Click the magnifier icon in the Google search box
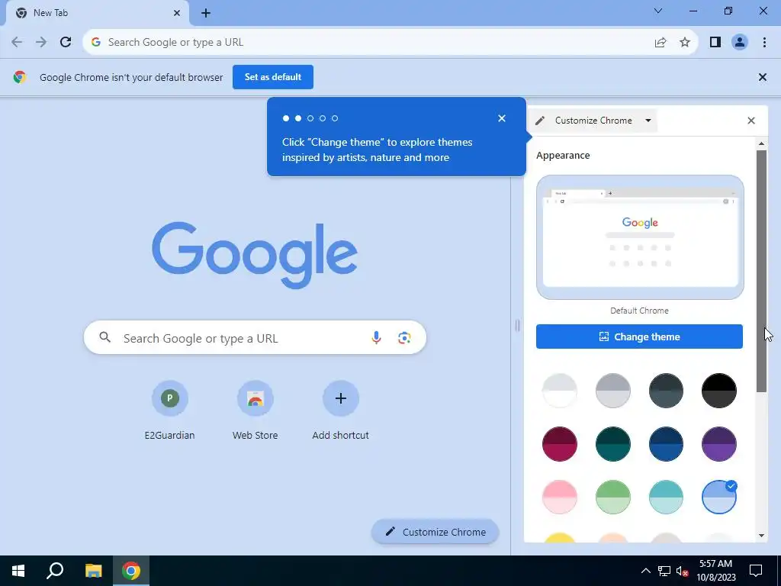The image size is (781, 586). point(104,337)
